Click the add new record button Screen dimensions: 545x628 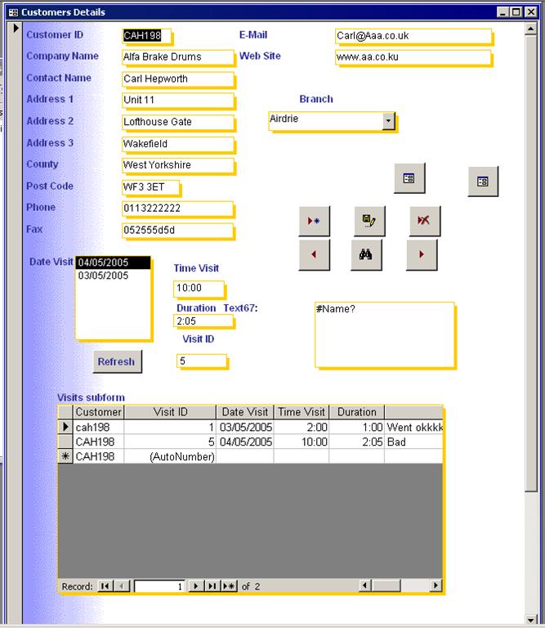coord(314,221)
